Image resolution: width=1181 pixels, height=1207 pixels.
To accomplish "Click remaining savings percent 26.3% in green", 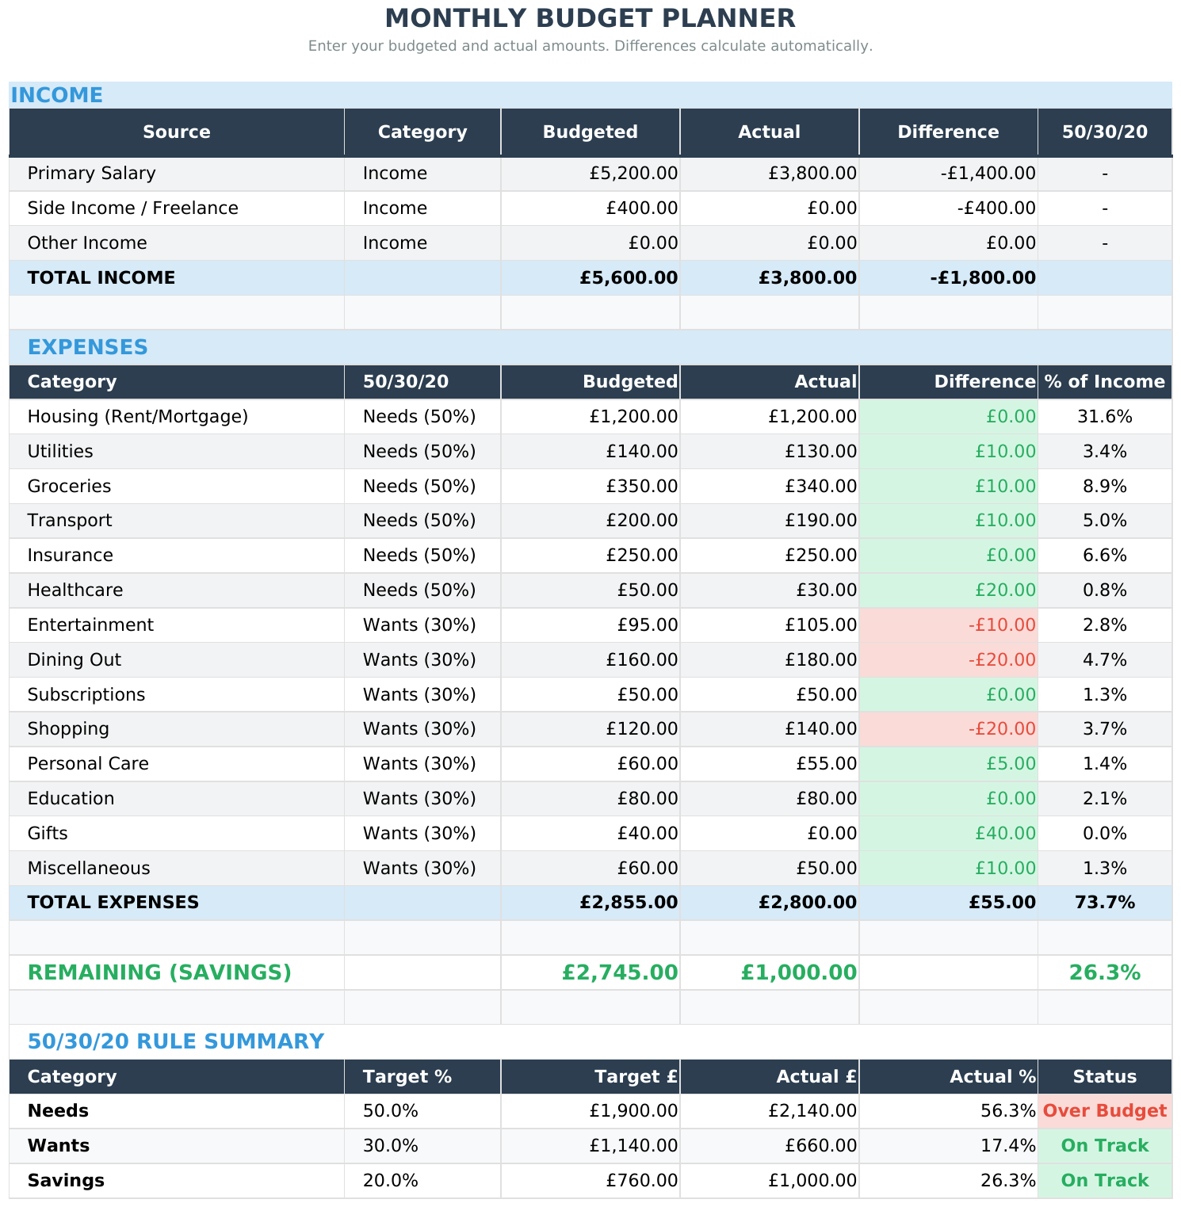I will point(1105,972).
